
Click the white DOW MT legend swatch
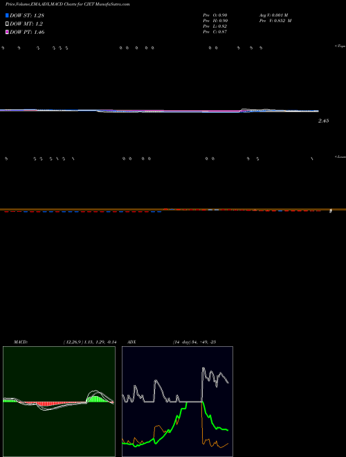pos(7,24)
